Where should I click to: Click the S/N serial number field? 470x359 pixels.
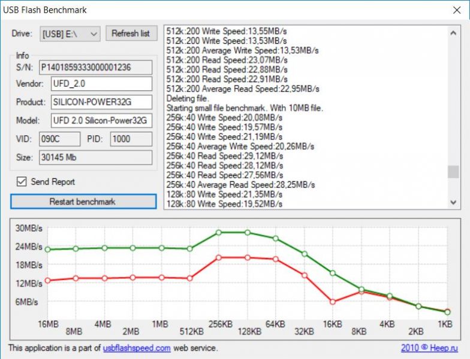point(95,66)
